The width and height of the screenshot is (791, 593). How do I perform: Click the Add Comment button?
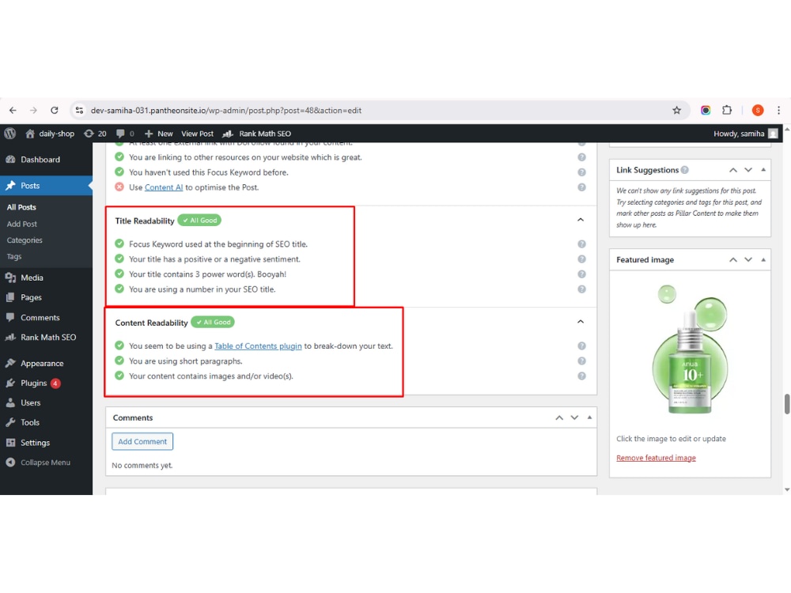[x=142, y=441]
